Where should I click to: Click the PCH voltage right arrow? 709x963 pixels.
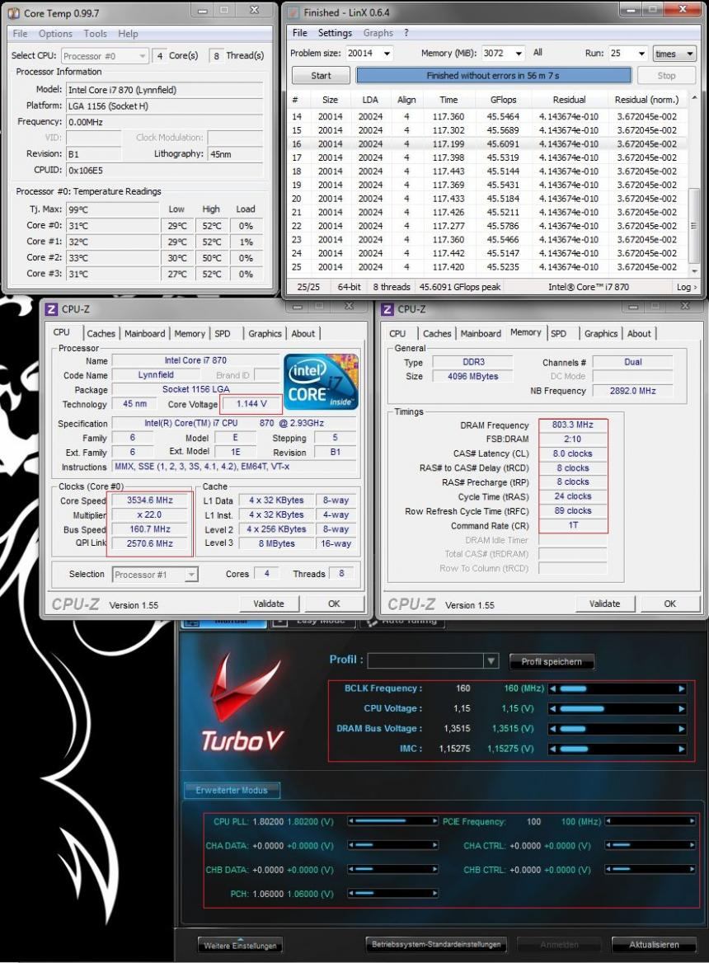click(x=434, y=893)
